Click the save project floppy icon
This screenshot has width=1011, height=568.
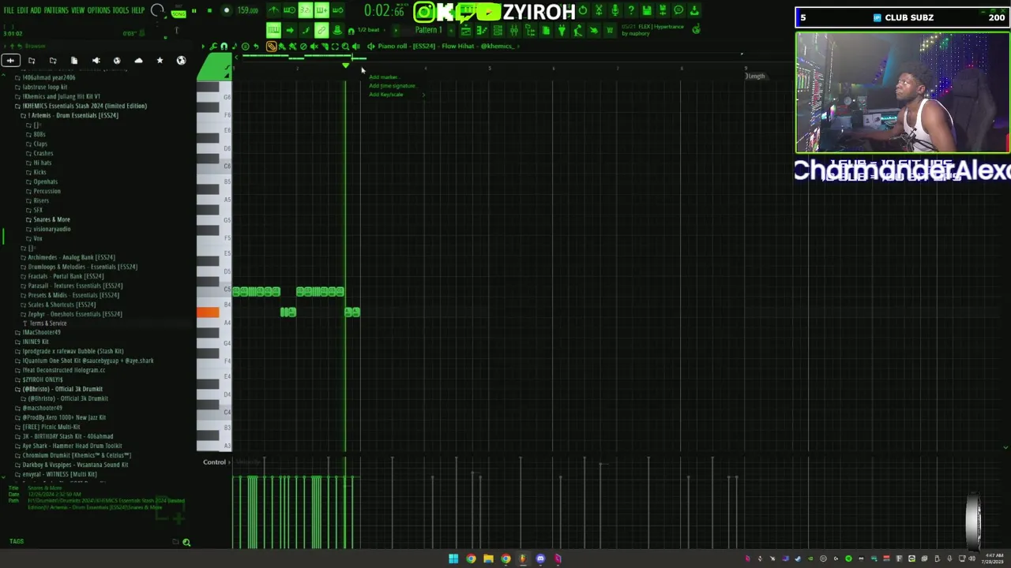tap(647, 9)
